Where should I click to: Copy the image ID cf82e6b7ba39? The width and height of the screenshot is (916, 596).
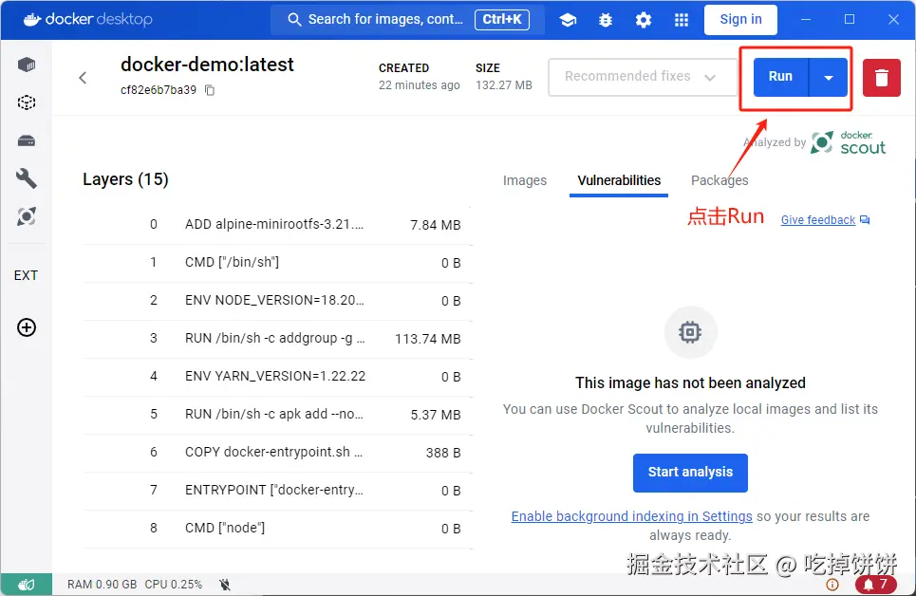tap(210, 90)
